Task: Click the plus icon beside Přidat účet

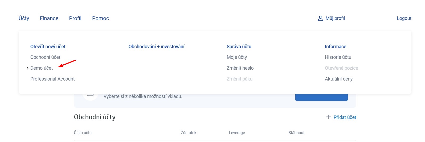Action: pos(329,117)
